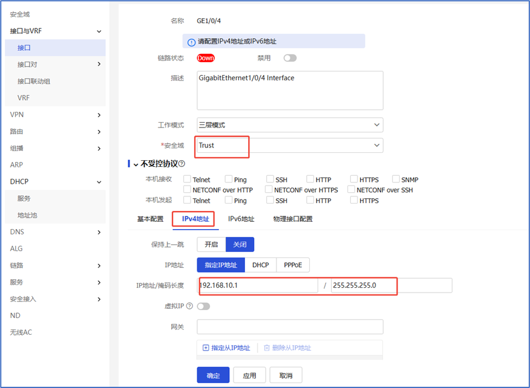530x388 pixels.
Task: Expand the 接口对 submenu
Action: click(99, 64)
